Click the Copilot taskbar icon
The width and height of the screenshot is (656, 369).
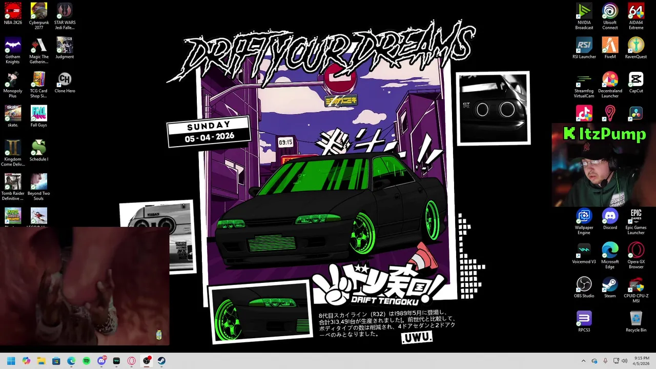(x=26, y=361)
